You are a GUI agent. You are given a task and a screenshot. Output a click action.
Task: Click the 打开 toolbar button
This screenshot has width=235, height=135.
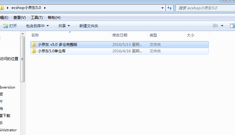10,26
